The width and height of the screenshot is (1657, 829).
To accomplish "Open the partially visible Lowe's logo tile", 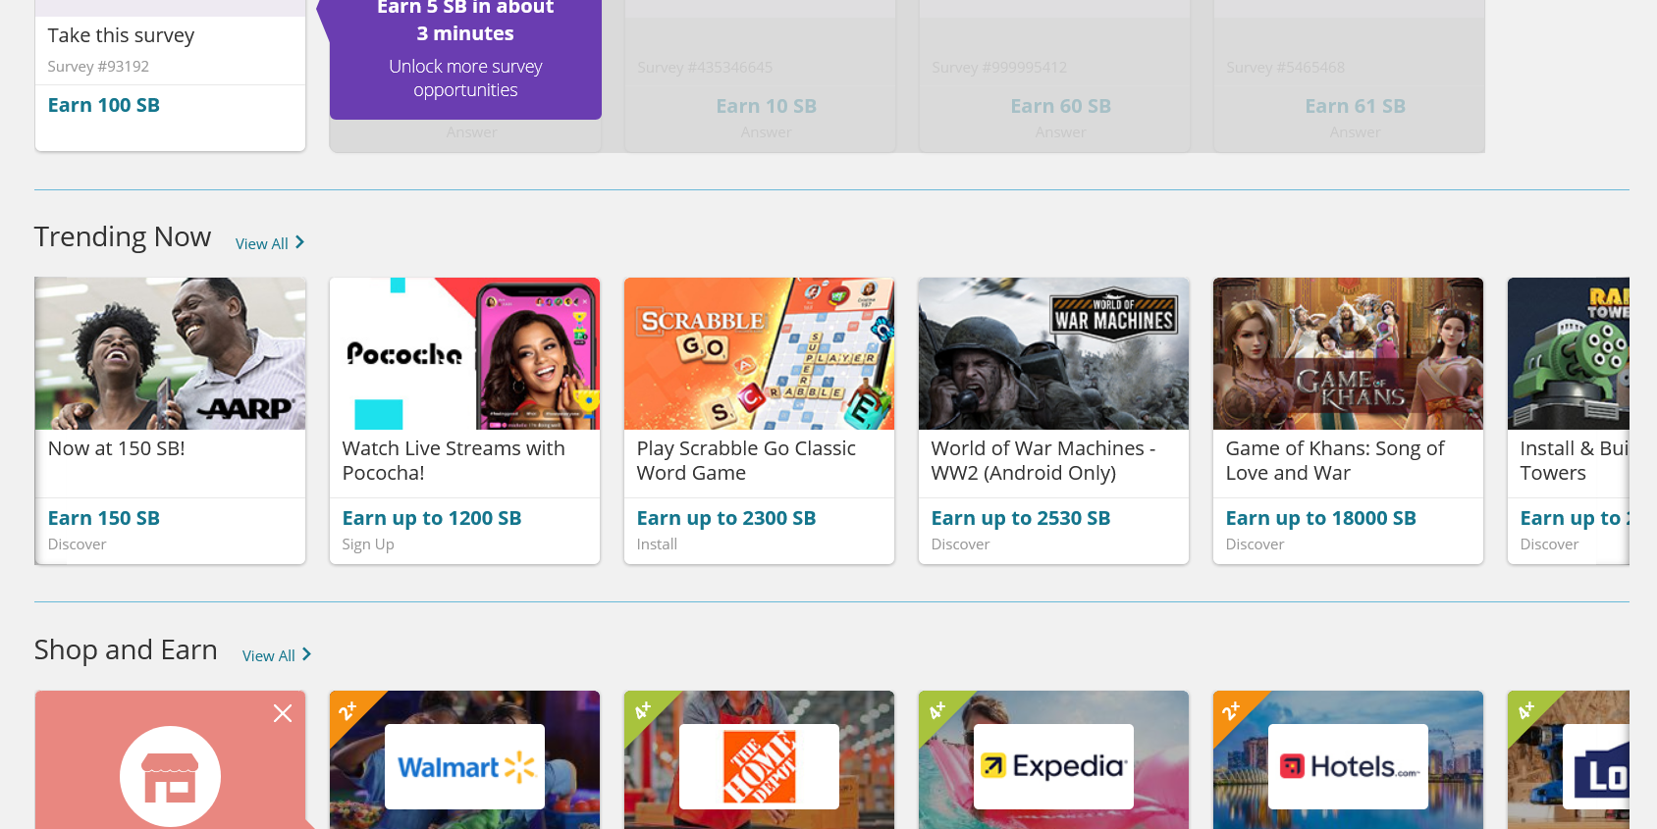I will 1596,766.
